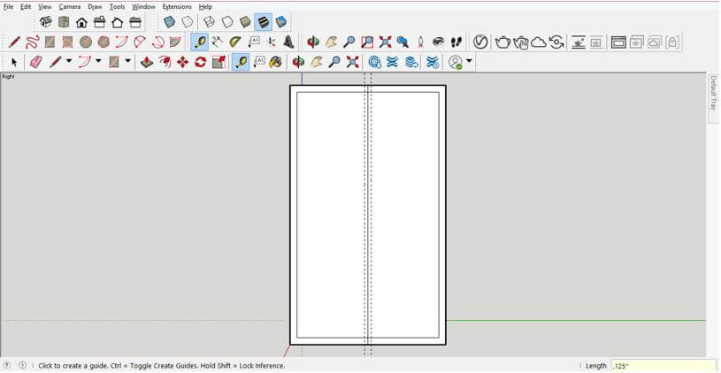Go to Previous camera view
The image size is (721, 373).
[403, 42]
